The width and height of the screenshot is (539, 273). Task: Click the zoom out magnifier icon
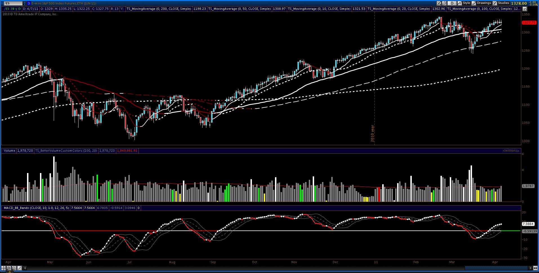(14, 268)
